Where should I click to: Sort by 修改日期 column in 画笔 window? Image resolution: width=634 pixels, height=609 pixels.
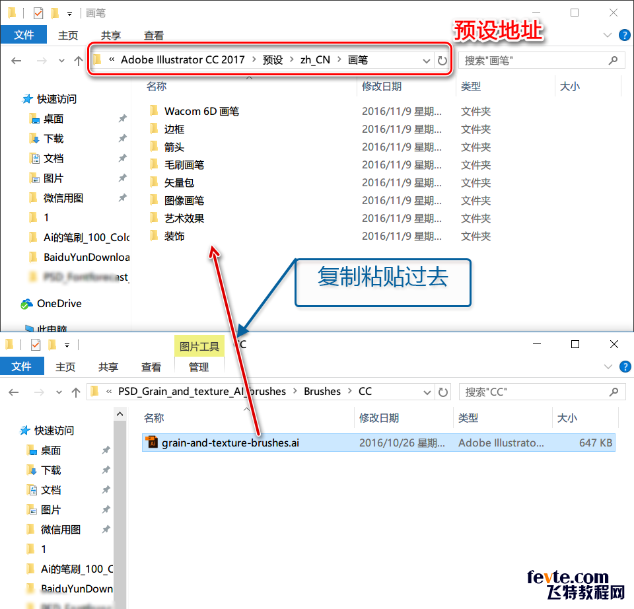pos(382,86)
